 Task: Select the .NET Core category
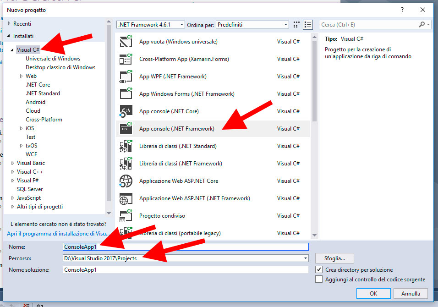tap(38, 85)
